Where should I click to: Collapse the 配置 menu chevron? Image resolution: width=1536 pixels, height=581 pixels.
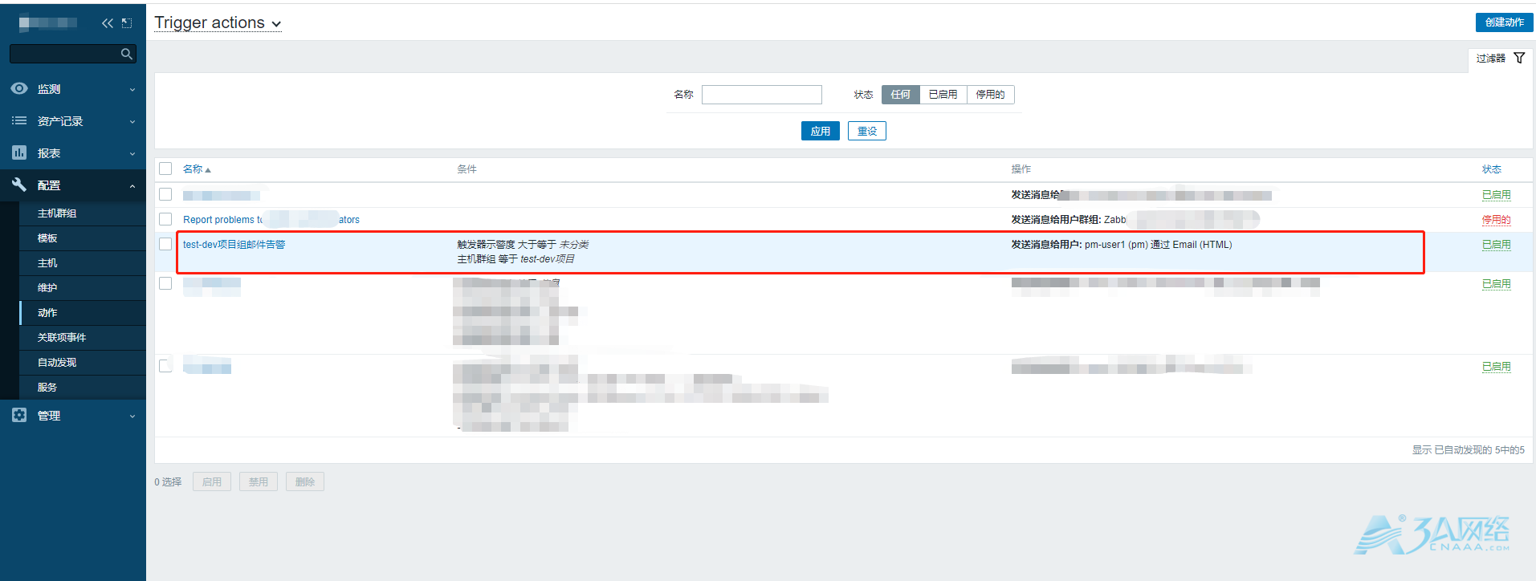point(132,186)
